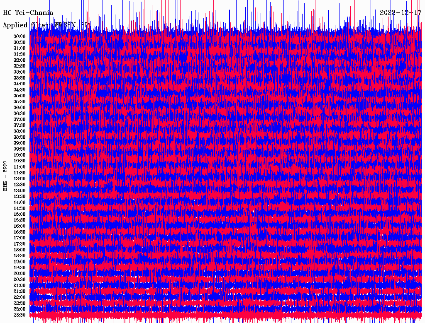Screen dimensions: 425x323
Task: Select the 08:30 time label
Action: pyautogui.click(x=20, y=137)
